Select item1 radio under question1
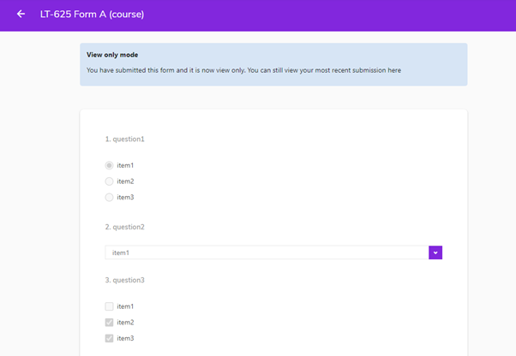The height and width of the screenshot is (356, 516). coord(109,165)
